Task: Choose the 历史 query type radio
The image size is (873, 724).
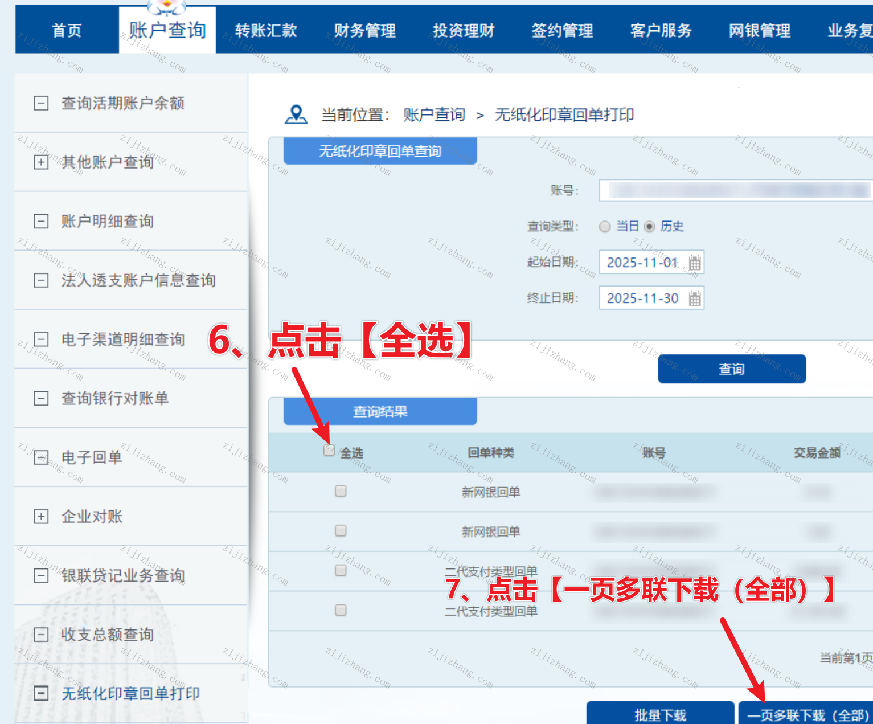Action: coord(649,227)
